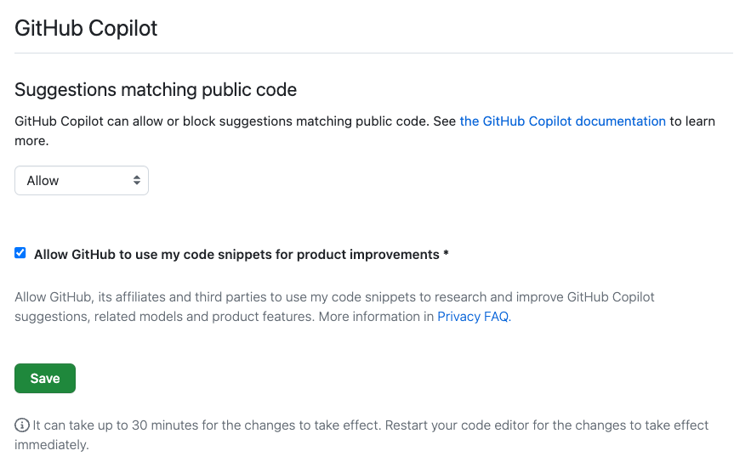The image size is (734, 473).
Task: Click the 'Allow GitHub to use my code snippets' label
Action: click(236, 254)
